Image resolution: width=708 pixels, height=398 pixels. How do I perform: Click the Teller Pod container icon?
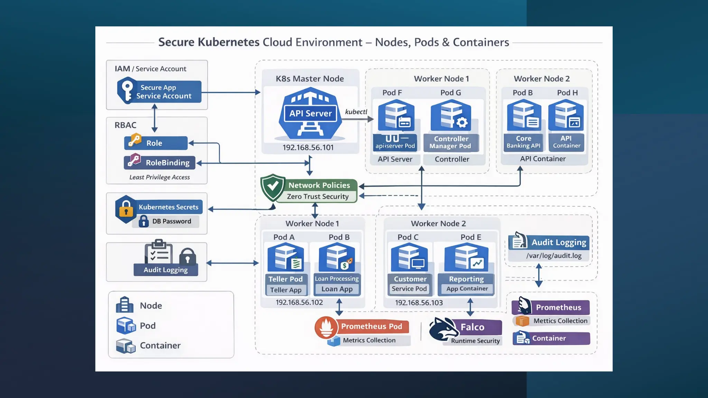286,257
